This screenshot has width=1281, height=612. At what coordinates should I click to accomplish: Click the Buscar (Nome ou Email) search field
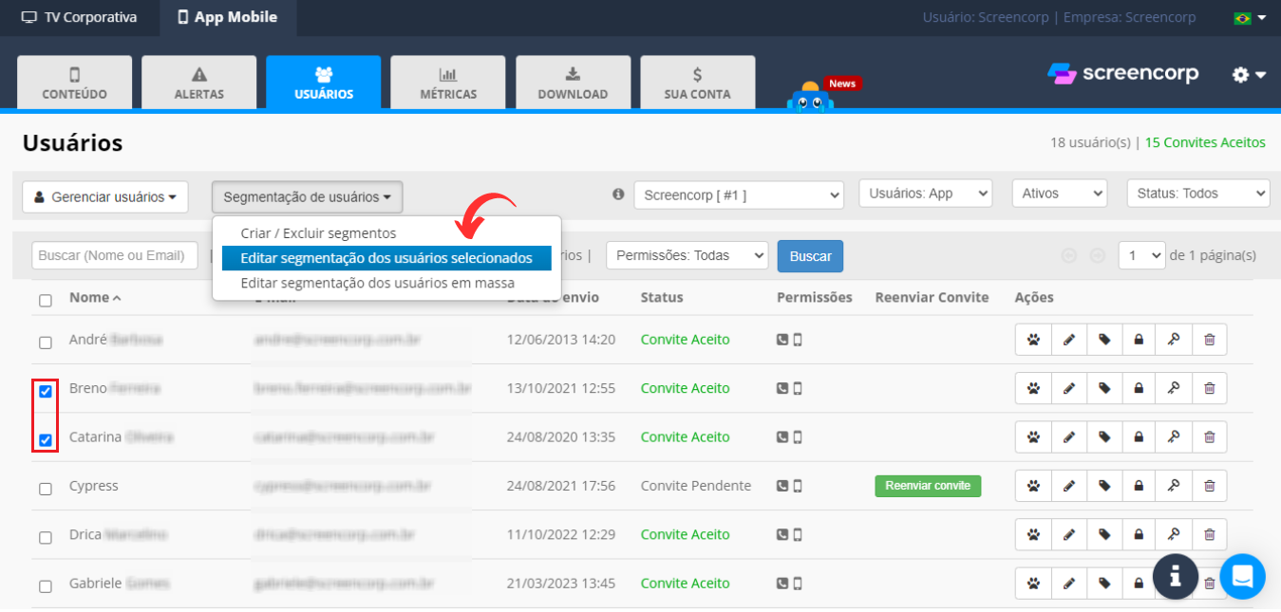coord(114,255)
